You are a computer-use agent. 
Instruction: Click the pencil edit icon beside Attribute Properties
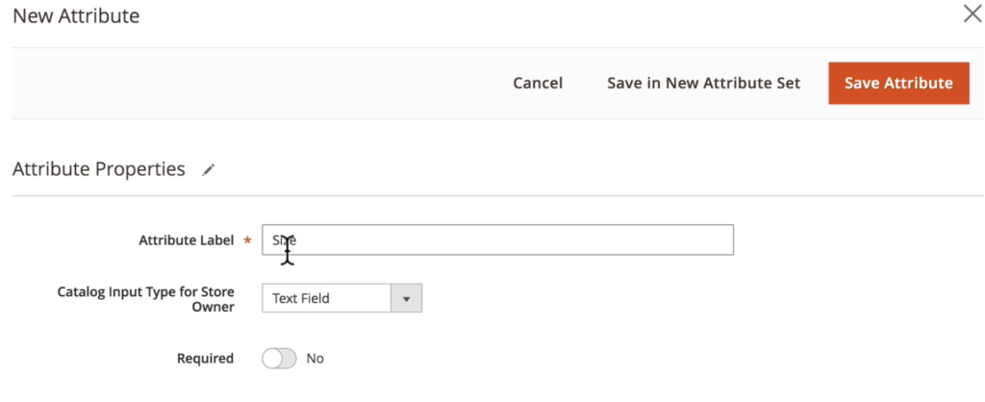click(x=209, y=170)
